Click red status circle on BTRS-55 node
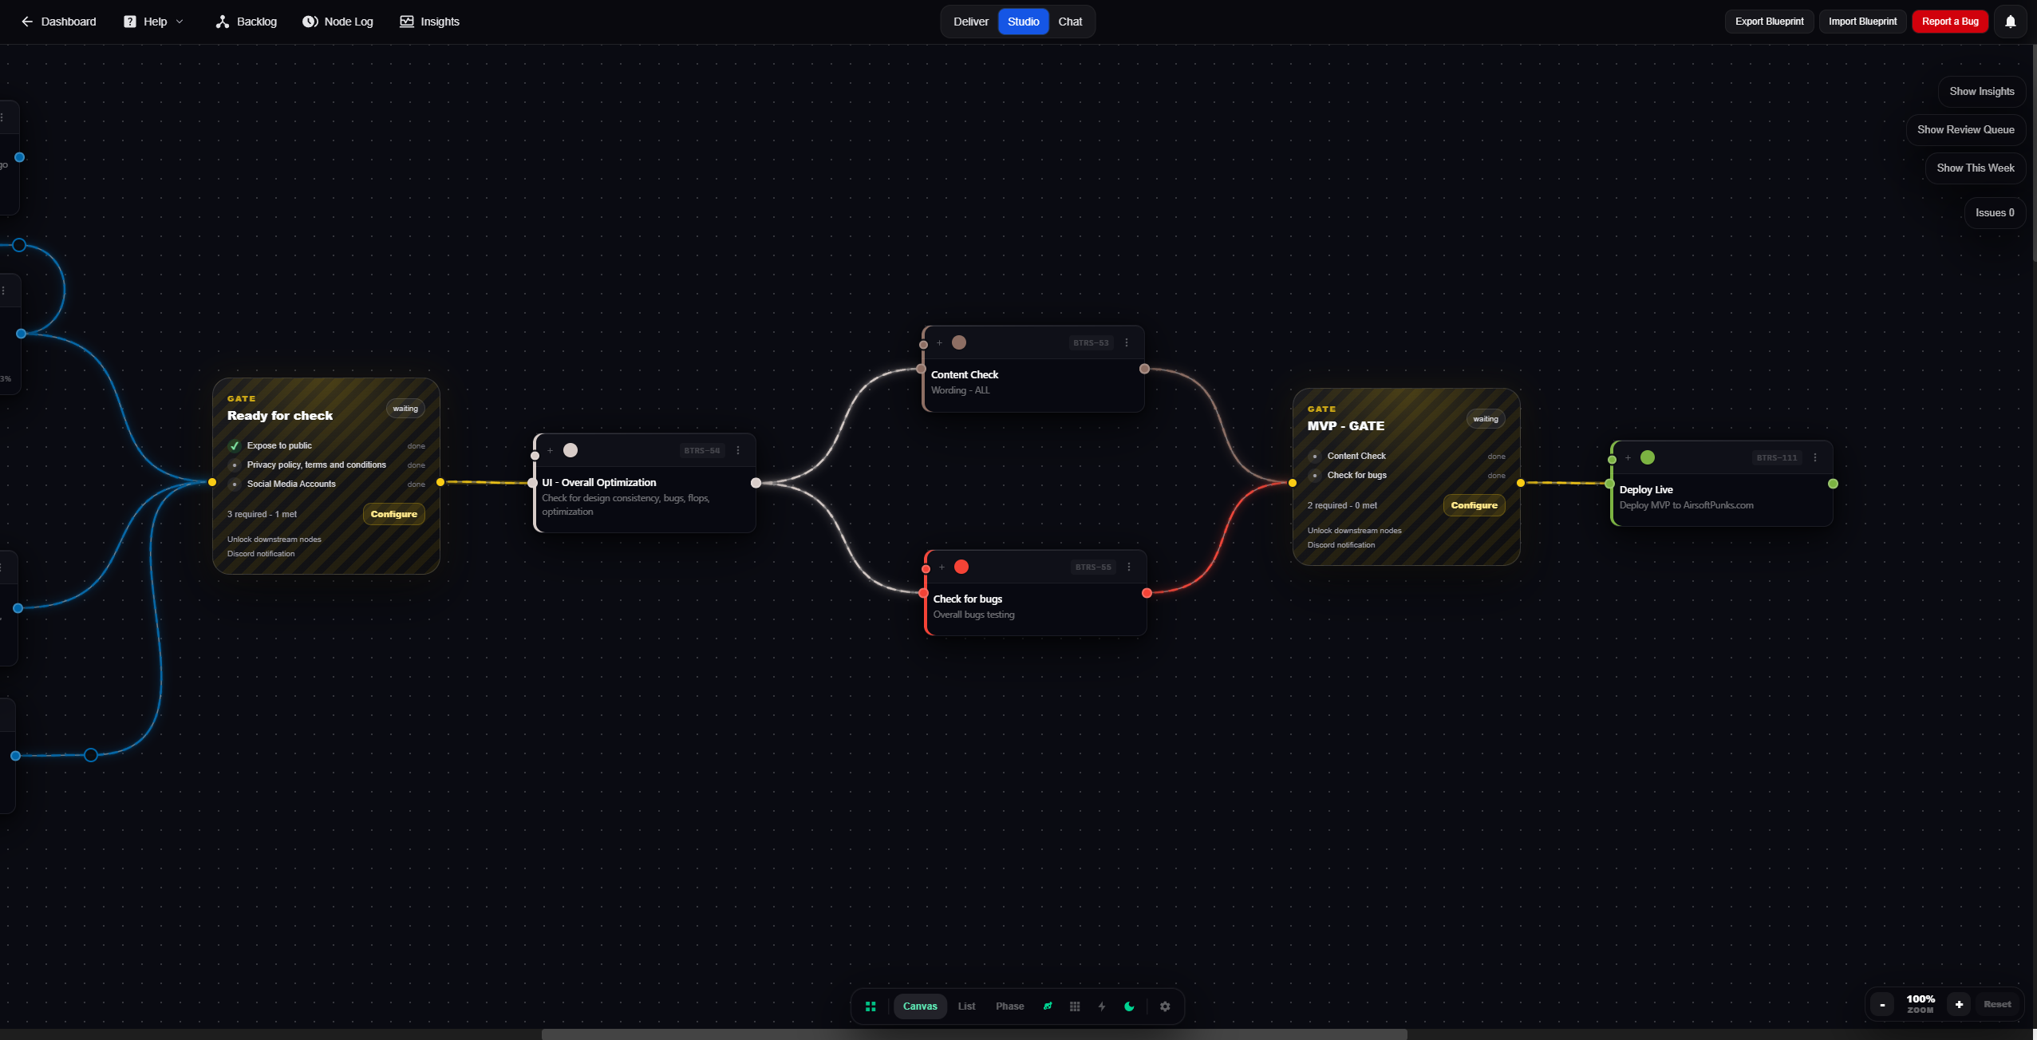Viewport: 2037px width, 1040px height. 961,567
